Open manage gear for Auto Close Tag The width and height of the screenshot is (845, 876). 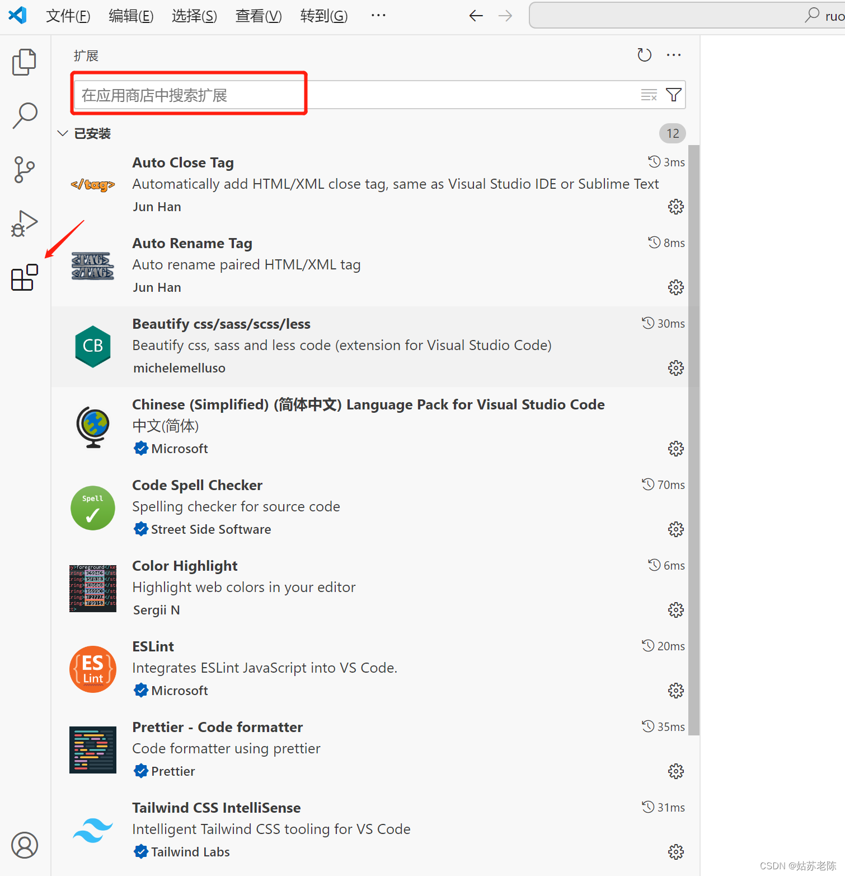pyautogui.click(x=676, y=207)
